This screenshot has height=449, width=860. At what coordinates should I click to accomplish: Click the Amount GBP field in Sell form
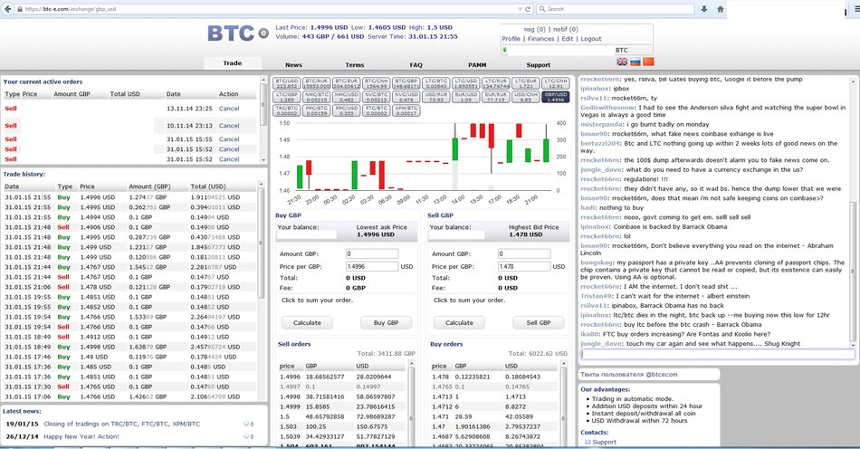pos(524,253)
